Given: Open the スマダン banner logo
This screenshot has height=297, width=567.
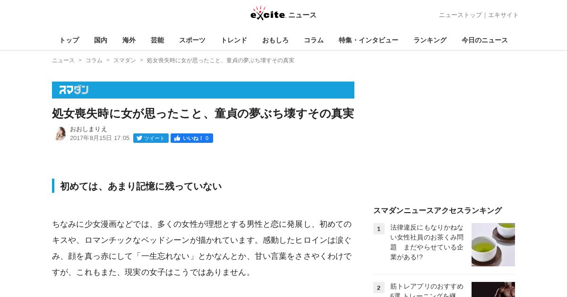Looking at the screenshot, I should point(74,90).
